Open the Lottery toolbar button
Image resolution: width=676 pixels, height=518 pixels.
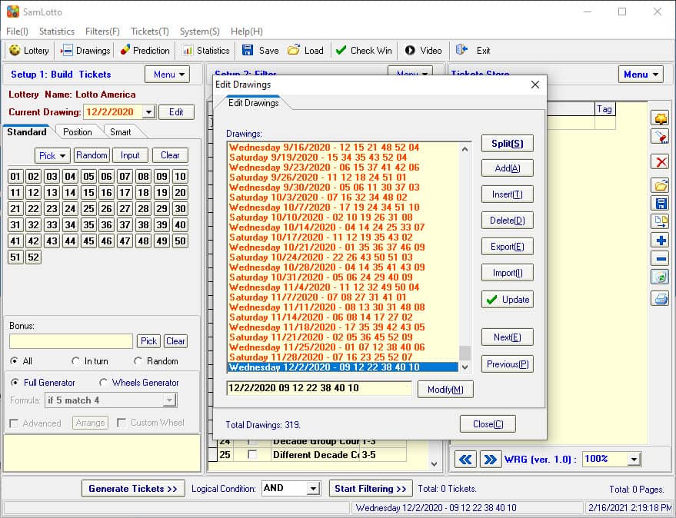click(29, 51)
